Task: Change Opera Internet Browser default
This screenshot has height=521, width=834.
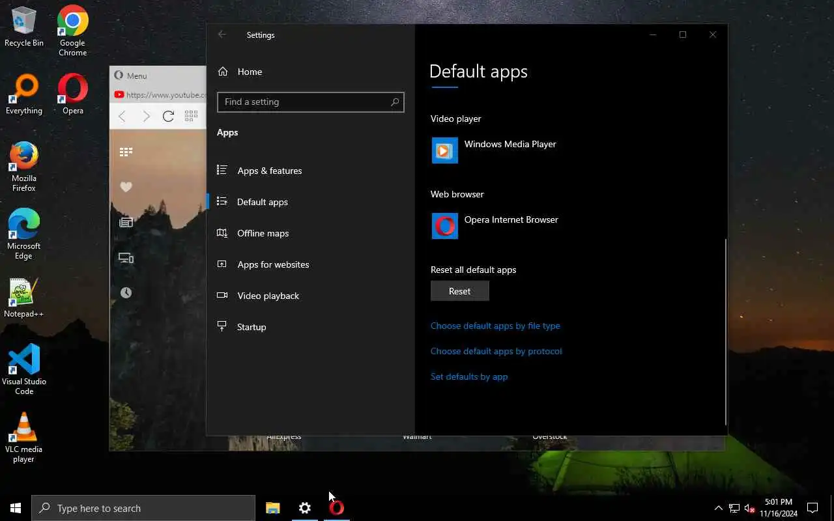Action: 496,226
